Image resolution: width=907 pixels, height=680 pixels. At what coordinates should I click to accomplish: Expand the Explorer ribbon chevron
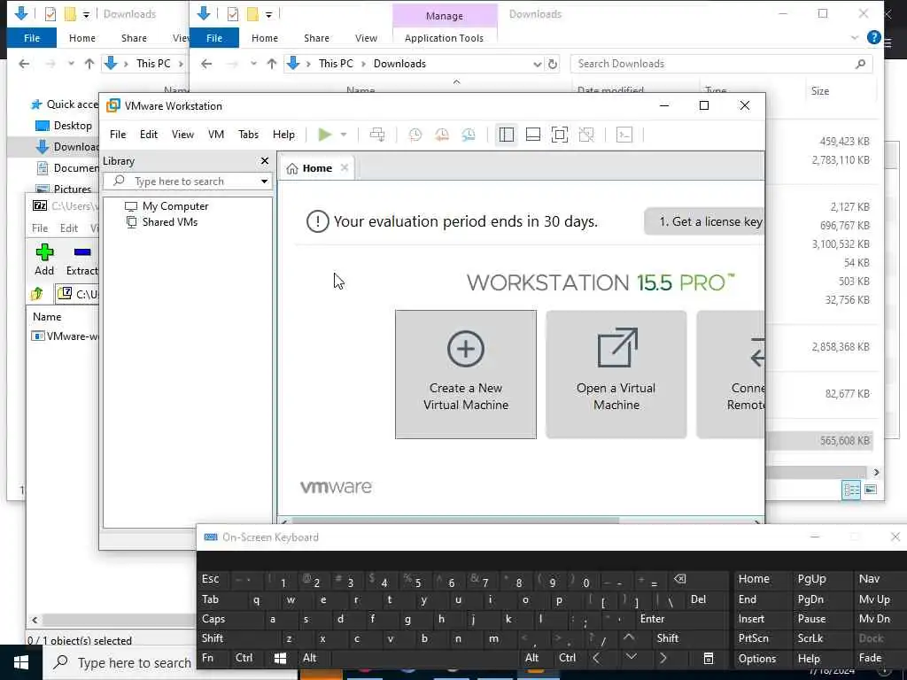click(855, 37)
